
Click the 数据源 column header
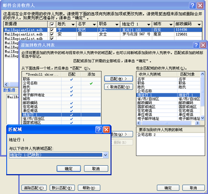[x=25, y=24]
